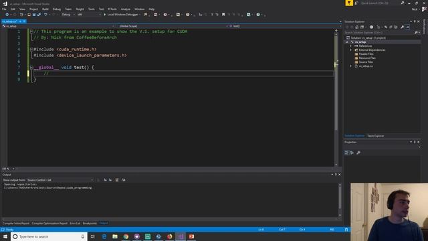Viewport: 428px width, 241px height.
Task: Click the Property Pages wrench icon
Action: tap(358, 153)
